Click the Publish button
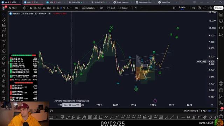Image resolution: width=224 pixels, height=126 pixels. [x=218, y=8]
